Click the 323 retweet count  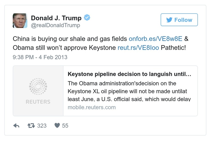coord(42,126)
